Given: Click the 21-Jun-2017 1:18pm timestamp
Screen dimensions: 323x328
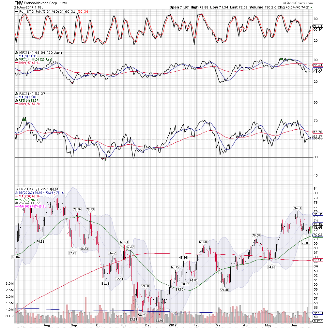Looking at the screenshot, I should click(30, 7).
